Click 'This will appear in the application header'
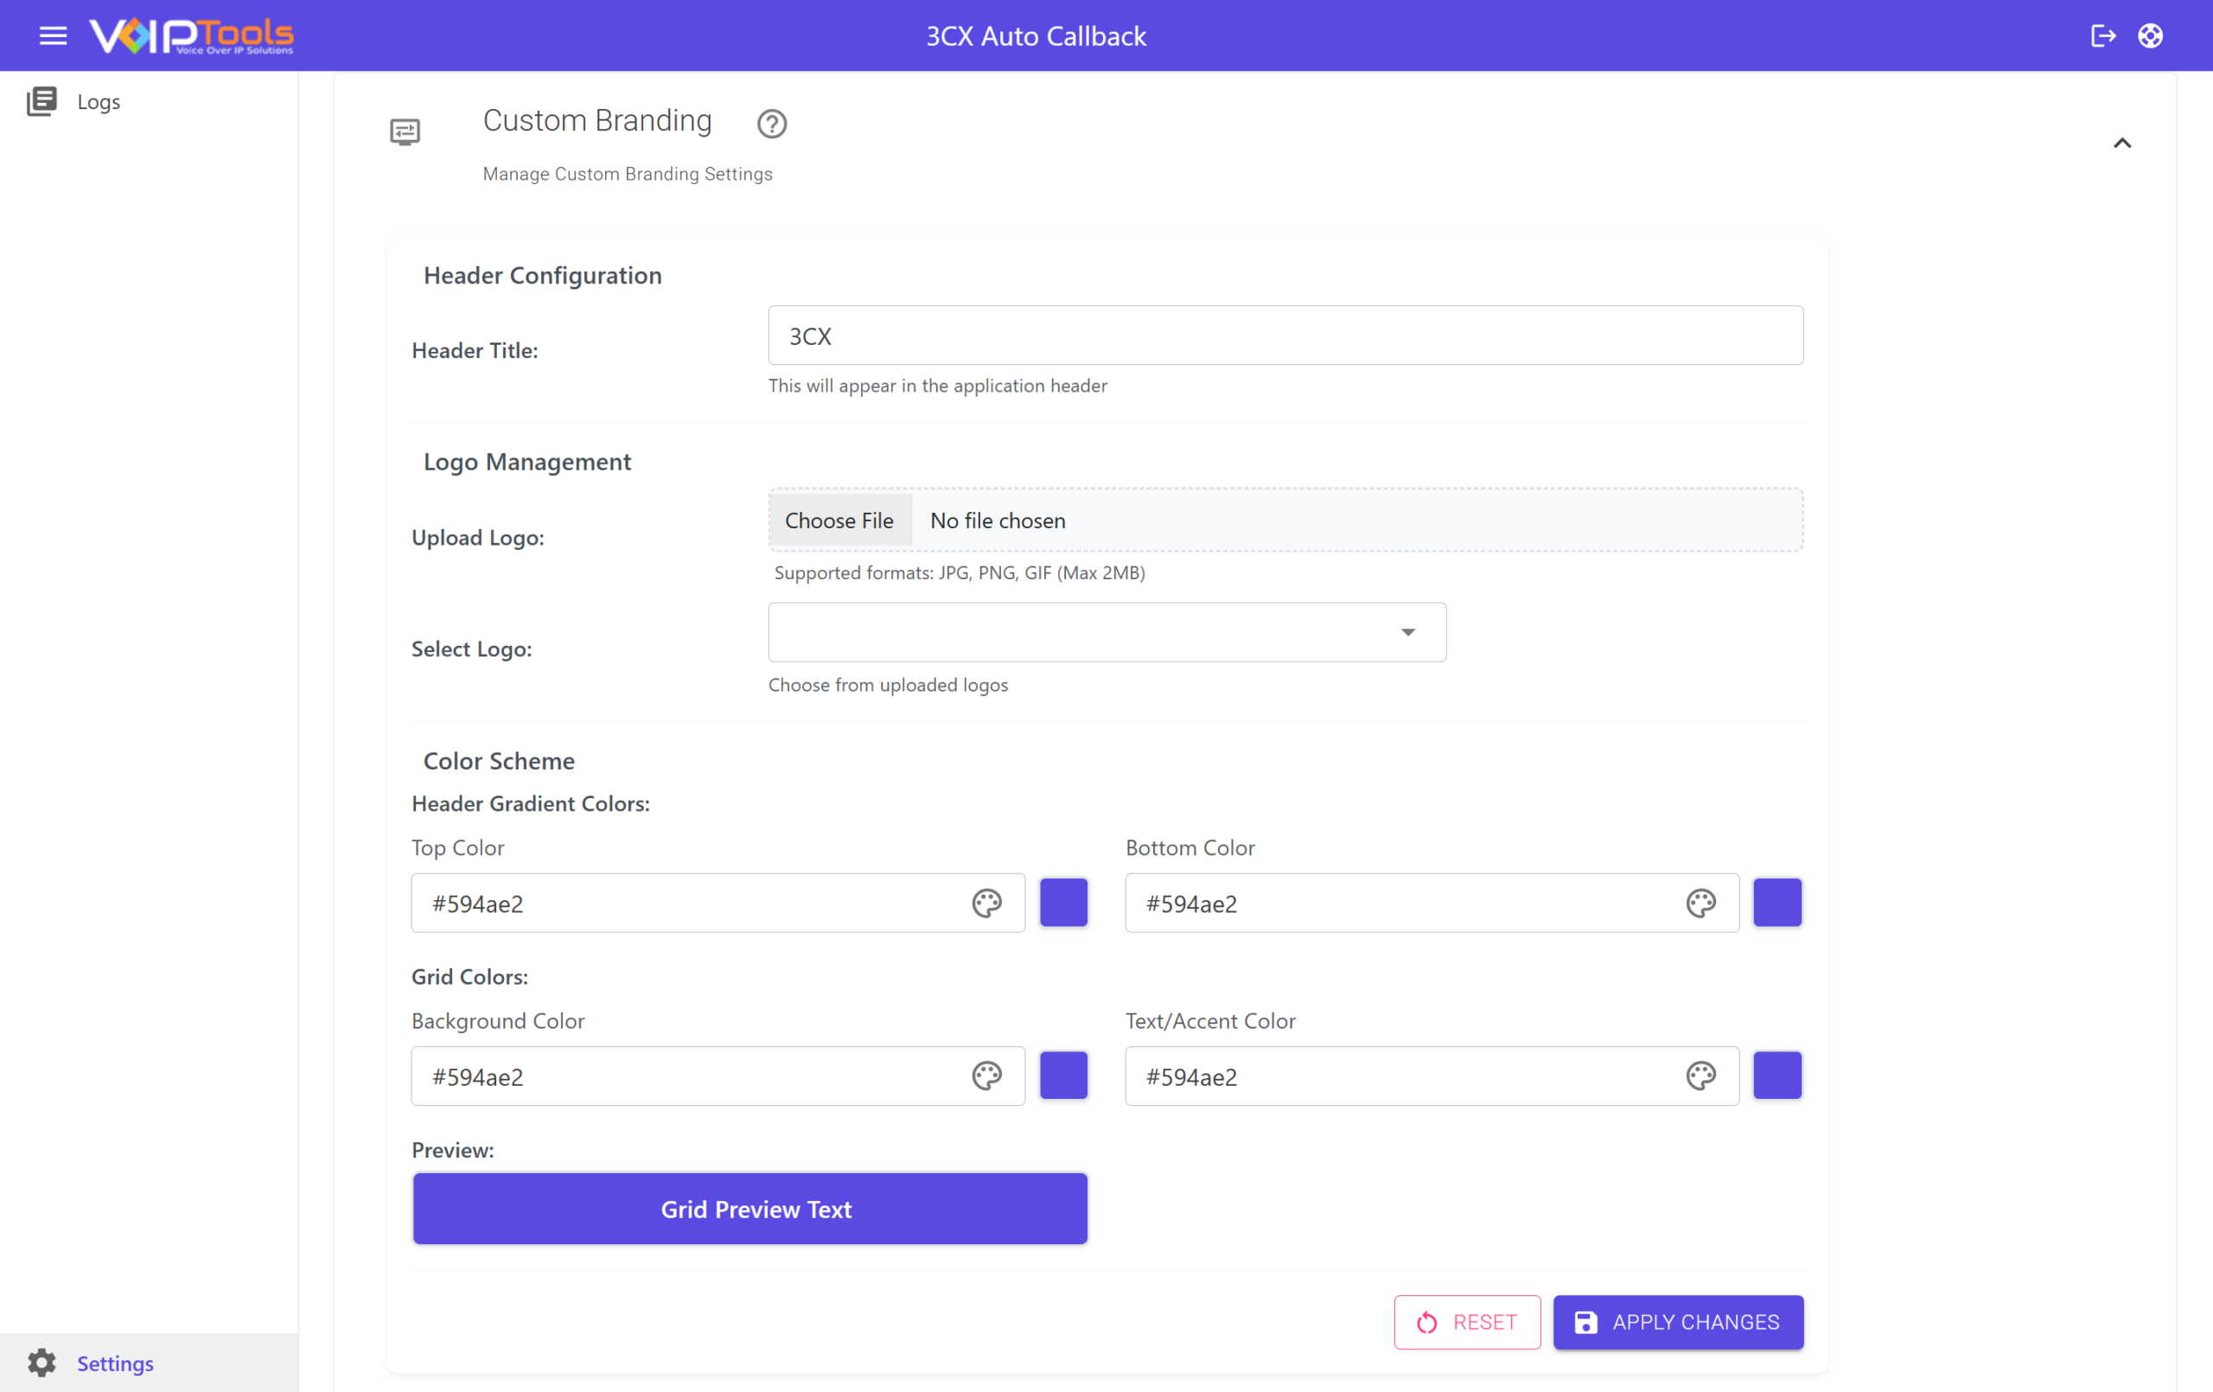The image size is (2213, 1392). pyautogui.click(x=937, y=386)
